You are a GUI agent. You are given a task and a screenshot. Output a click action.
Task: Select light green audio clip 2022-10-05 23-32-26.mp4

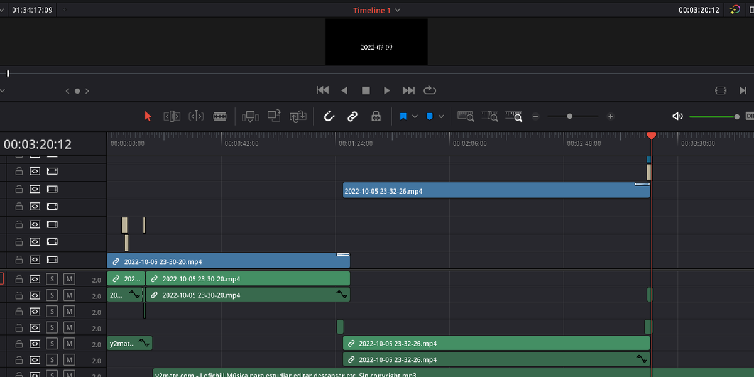[496, 343]
